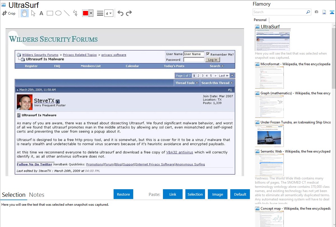
Task: Select the text annotation tool
Action: tap(41, 13)
